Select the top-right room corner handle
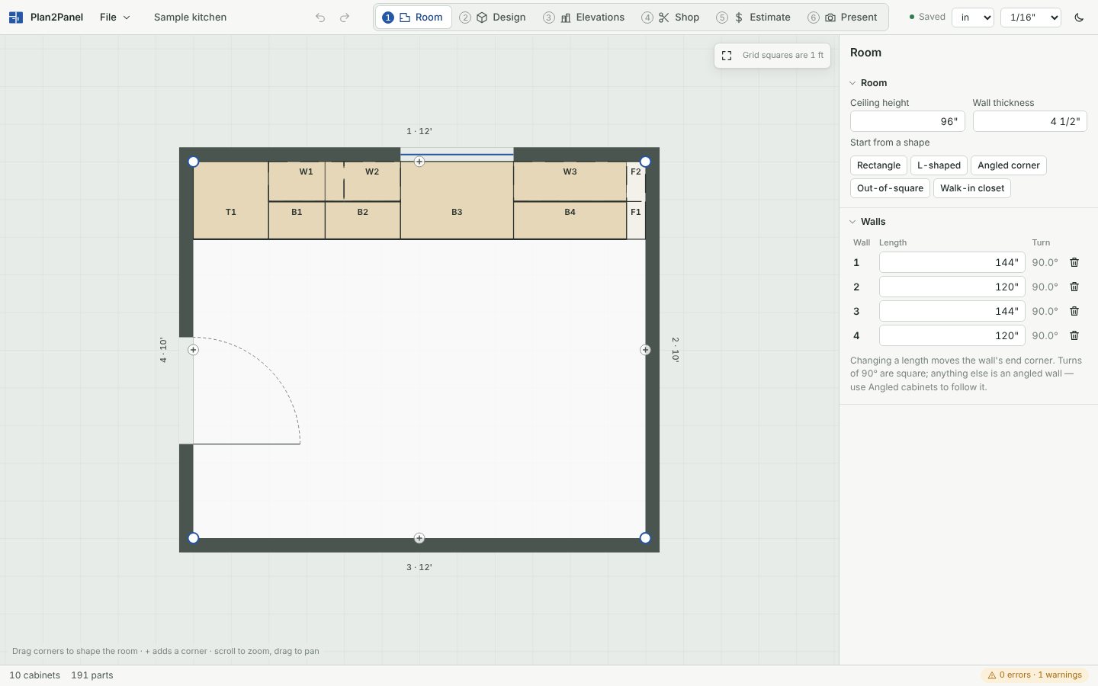 pyautogui.click(x=645, y=162)
